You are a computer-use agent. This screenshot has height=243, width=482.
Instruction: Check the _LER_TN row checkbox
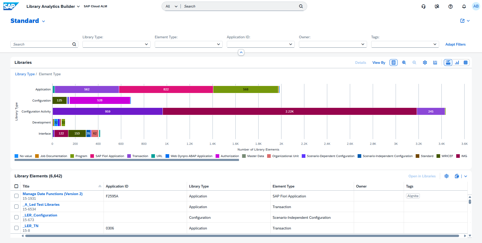point(16,228)
